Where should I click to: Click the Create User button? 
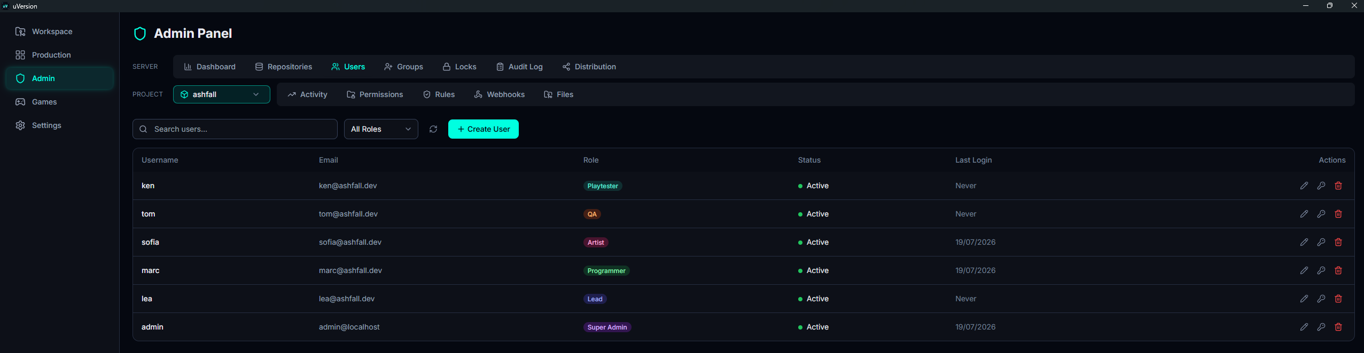484,129
